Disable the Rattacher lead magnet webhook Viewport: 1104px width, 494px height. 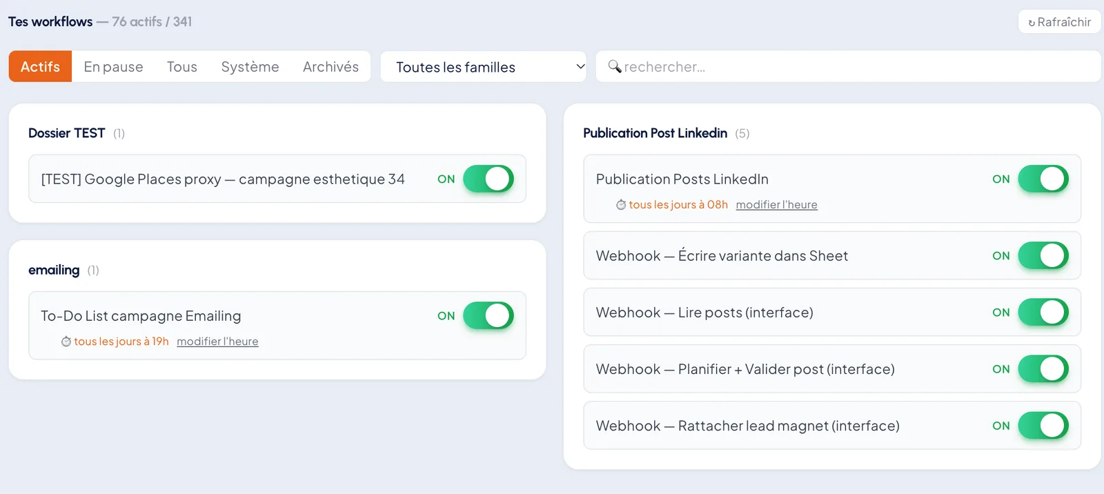[x=1043, y=426]
